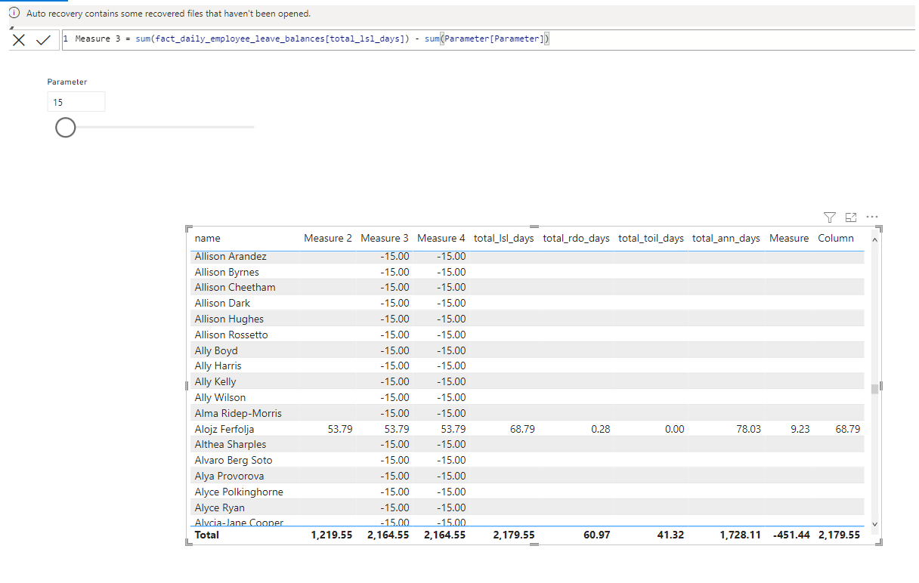Screen dimensions: 919x583
Task: Click the Parameter slider track
Action: 165,128
